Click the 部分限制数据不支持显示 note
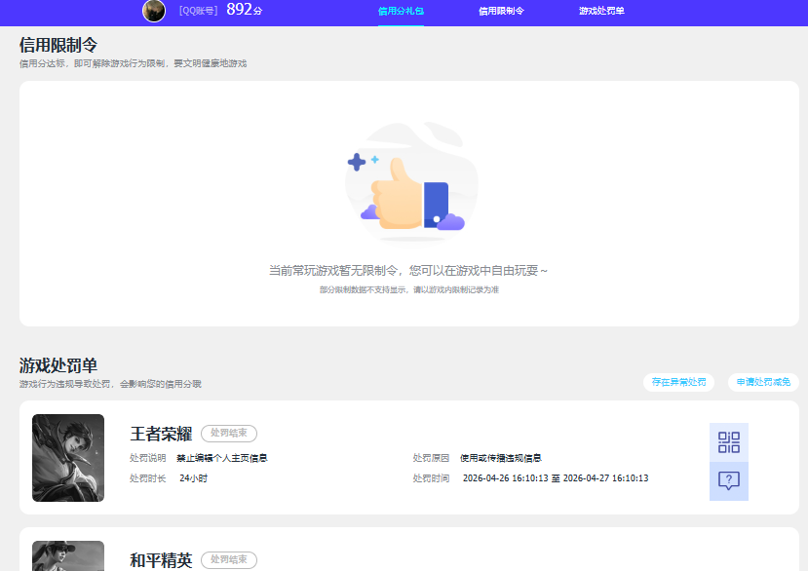808x571 pixels. tap(409, 289)
